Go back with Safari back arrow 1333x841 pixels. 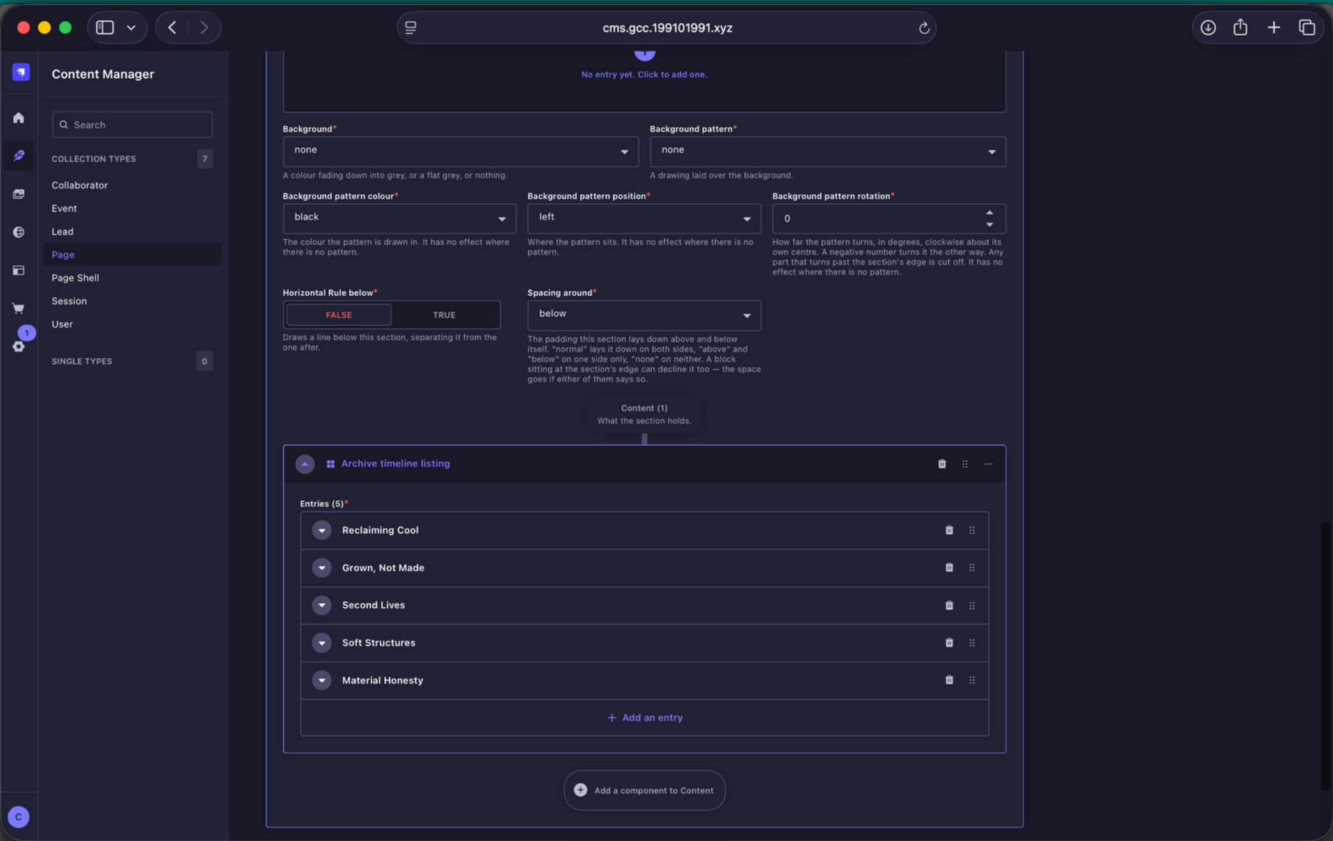172,27
